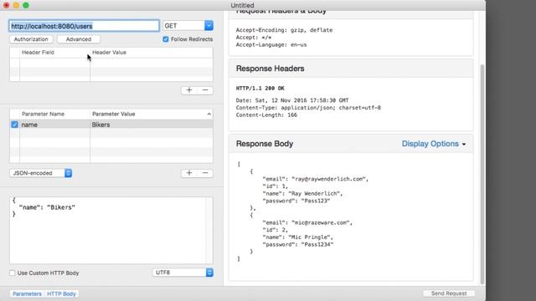Click the Accept-Encoding request header line
This screenshot has height=301, width=536.
tap(284, 30)
